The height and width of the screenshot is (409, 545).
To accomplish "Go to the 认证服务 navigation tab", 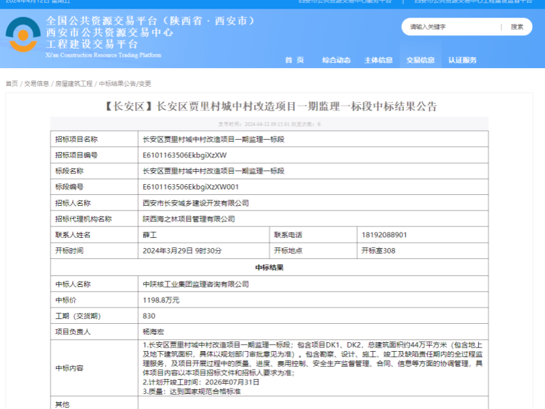I will coord(463,60).
